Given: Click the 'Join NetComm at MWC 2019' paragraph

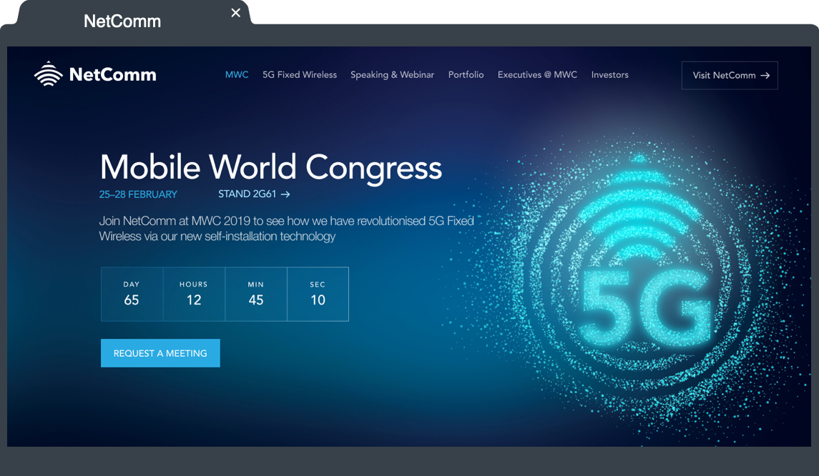Looking at the screenshot, I should 287,229.
